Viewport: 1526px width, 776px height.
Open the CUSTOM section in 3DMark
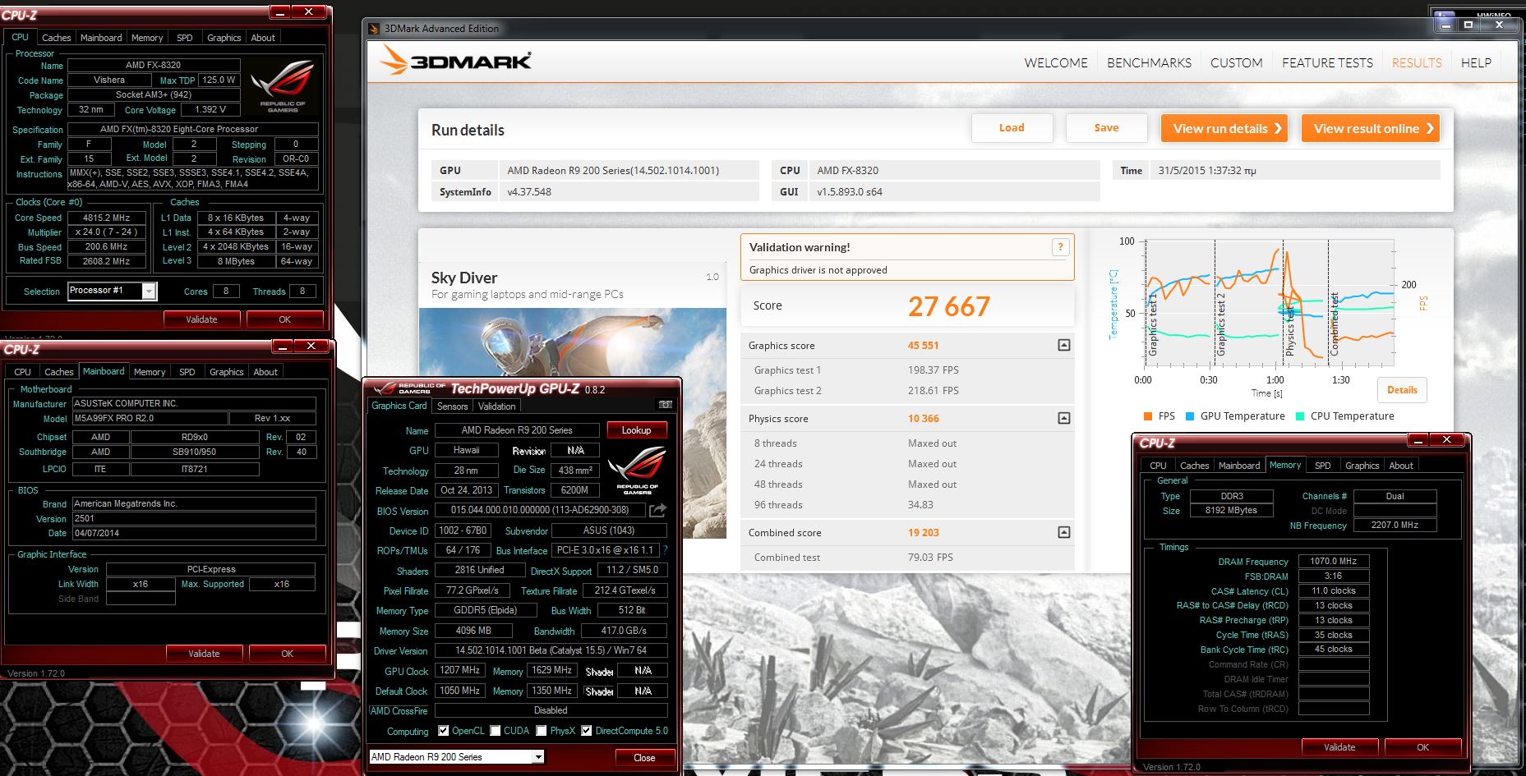(1236, 63)
